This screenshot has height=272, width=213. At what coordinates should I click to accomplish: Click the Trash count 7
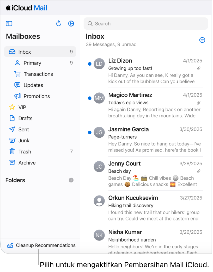71,151
